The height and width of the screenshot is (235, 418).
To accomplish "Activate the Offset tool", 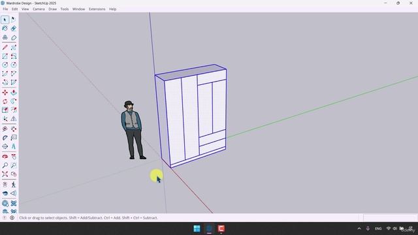I will click(13, 110).
